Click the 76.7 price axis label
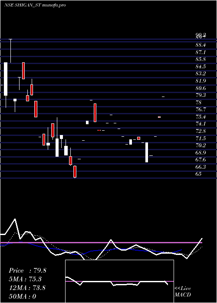 (x=201, y=110)
